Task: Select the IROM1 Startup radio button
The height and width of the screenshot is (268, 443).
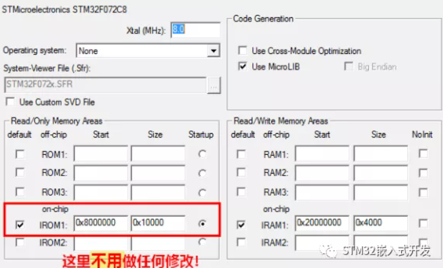Action: [x=202, y=224]
